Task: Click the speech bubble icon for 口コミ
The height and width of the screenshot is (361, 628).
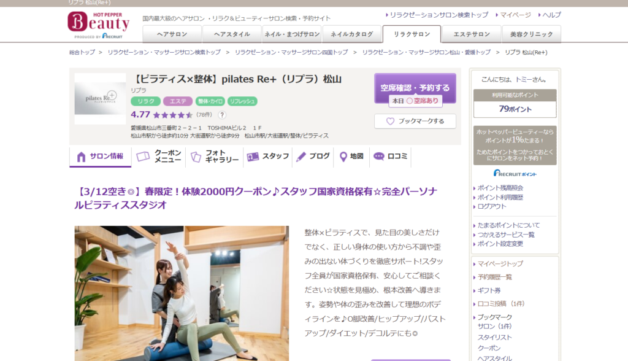Action: [x=379, y=157]
